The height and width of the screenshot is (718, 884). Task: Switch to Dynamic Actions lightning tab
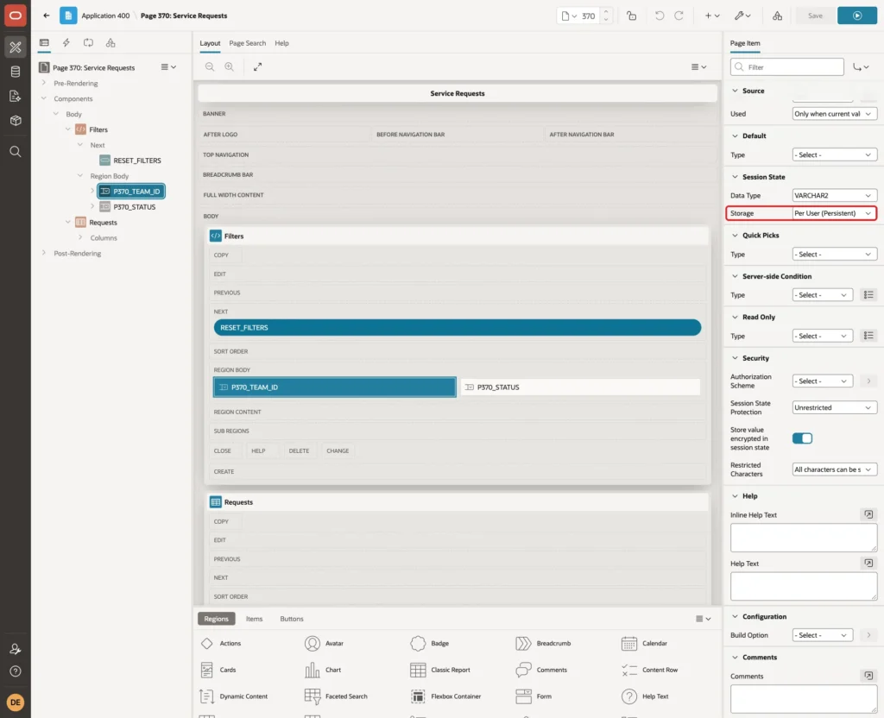click(x=66, y=43)
